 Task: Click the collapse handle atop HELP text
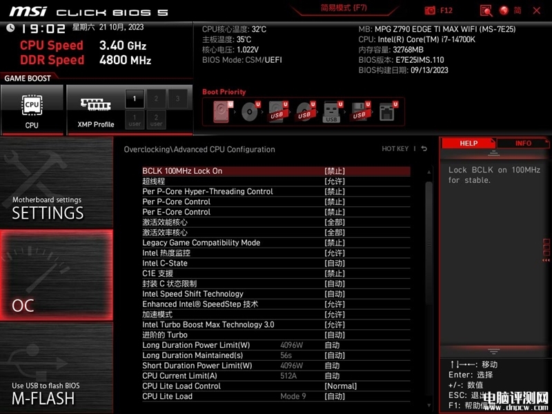coord(493,153)
